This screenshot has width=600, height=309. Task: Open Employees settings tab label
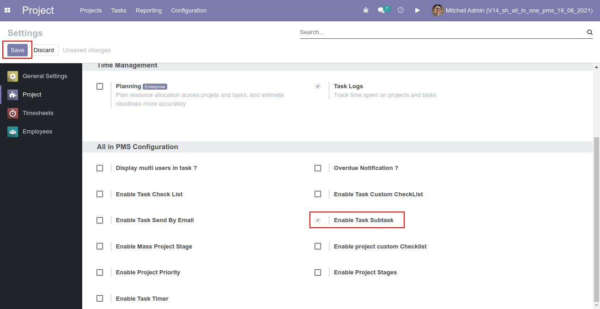(37, 132)
